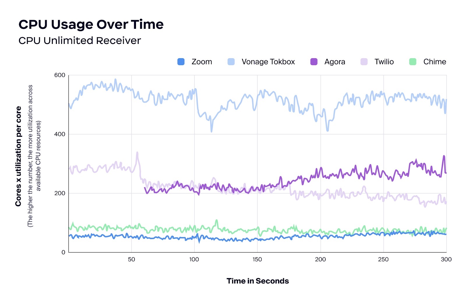Click the 400 y-axis tick label
The height and width of the screenshot is (302, 466).
[60, 134]
